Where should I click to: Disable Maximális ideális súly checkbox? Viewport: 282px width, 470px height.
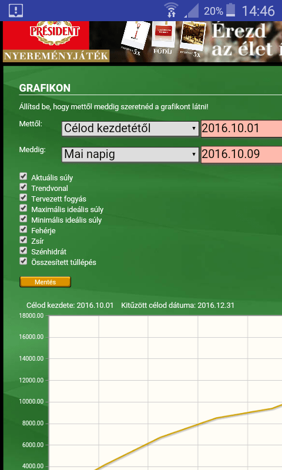(x=23, y=208)
